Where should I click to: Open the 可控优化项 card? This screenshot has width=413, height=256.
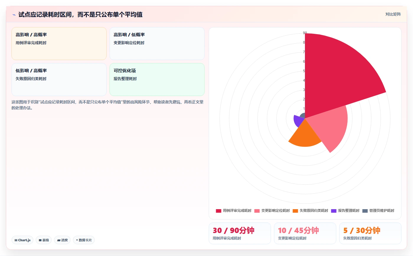pyautogui.click(x=157, y=80)
